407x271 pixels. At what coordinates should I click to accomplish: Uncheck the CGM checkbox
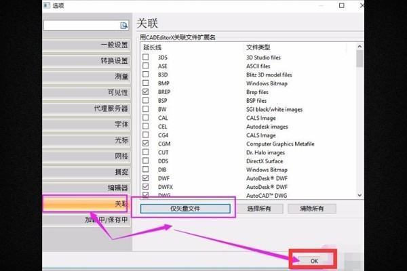point(146,143)
